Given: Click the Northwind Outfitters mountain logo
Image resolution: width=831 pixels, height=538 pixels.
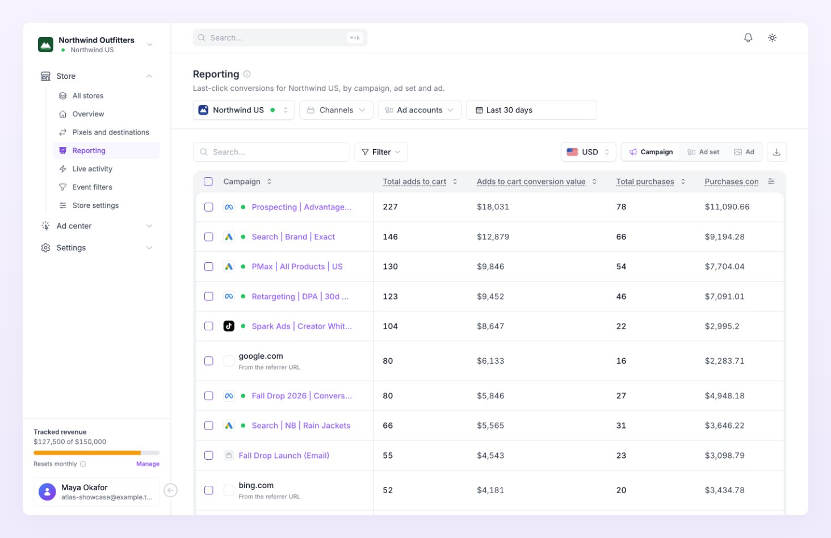Looking at the screenshot, I should pos(45,44).
